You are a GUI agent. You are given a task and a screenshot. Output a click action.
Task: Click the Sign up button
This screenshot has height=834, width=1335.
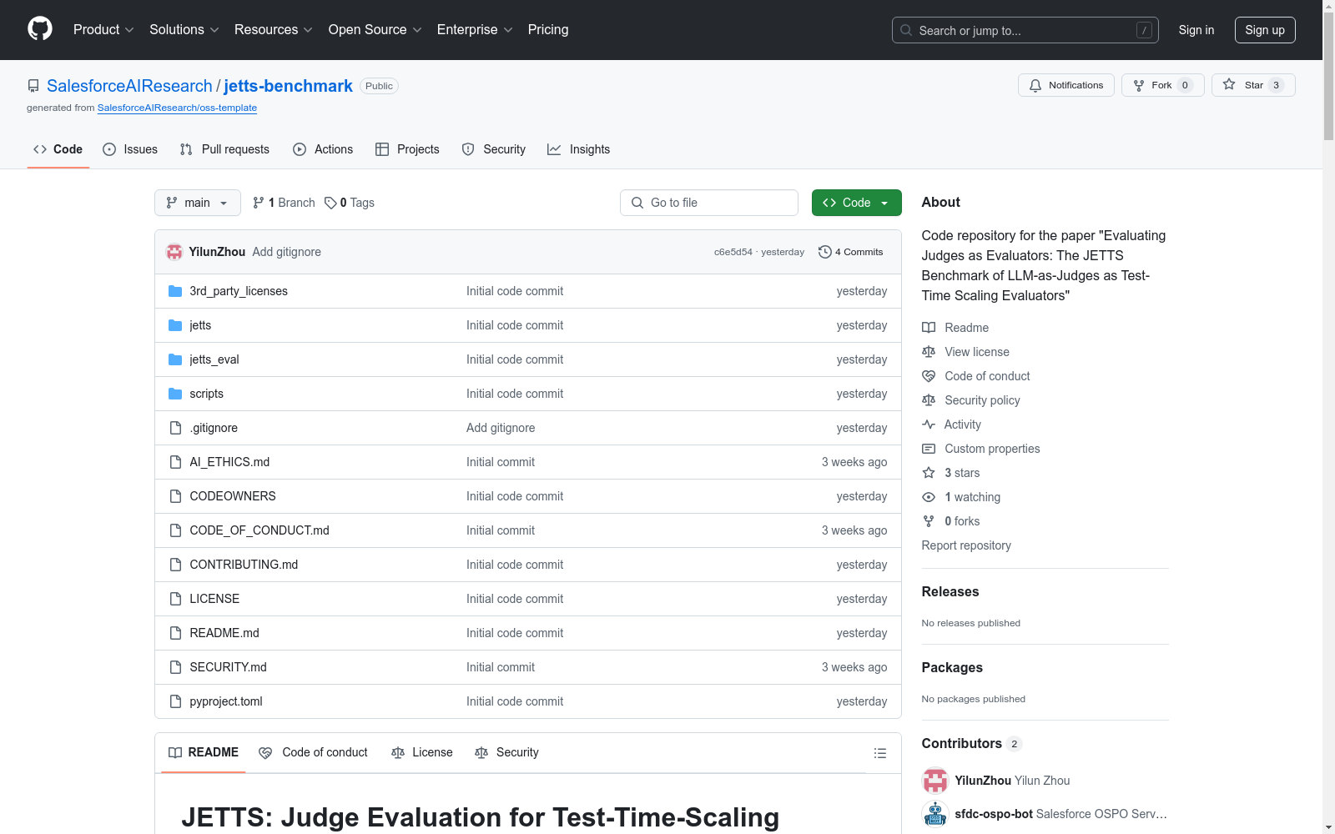1265,30
